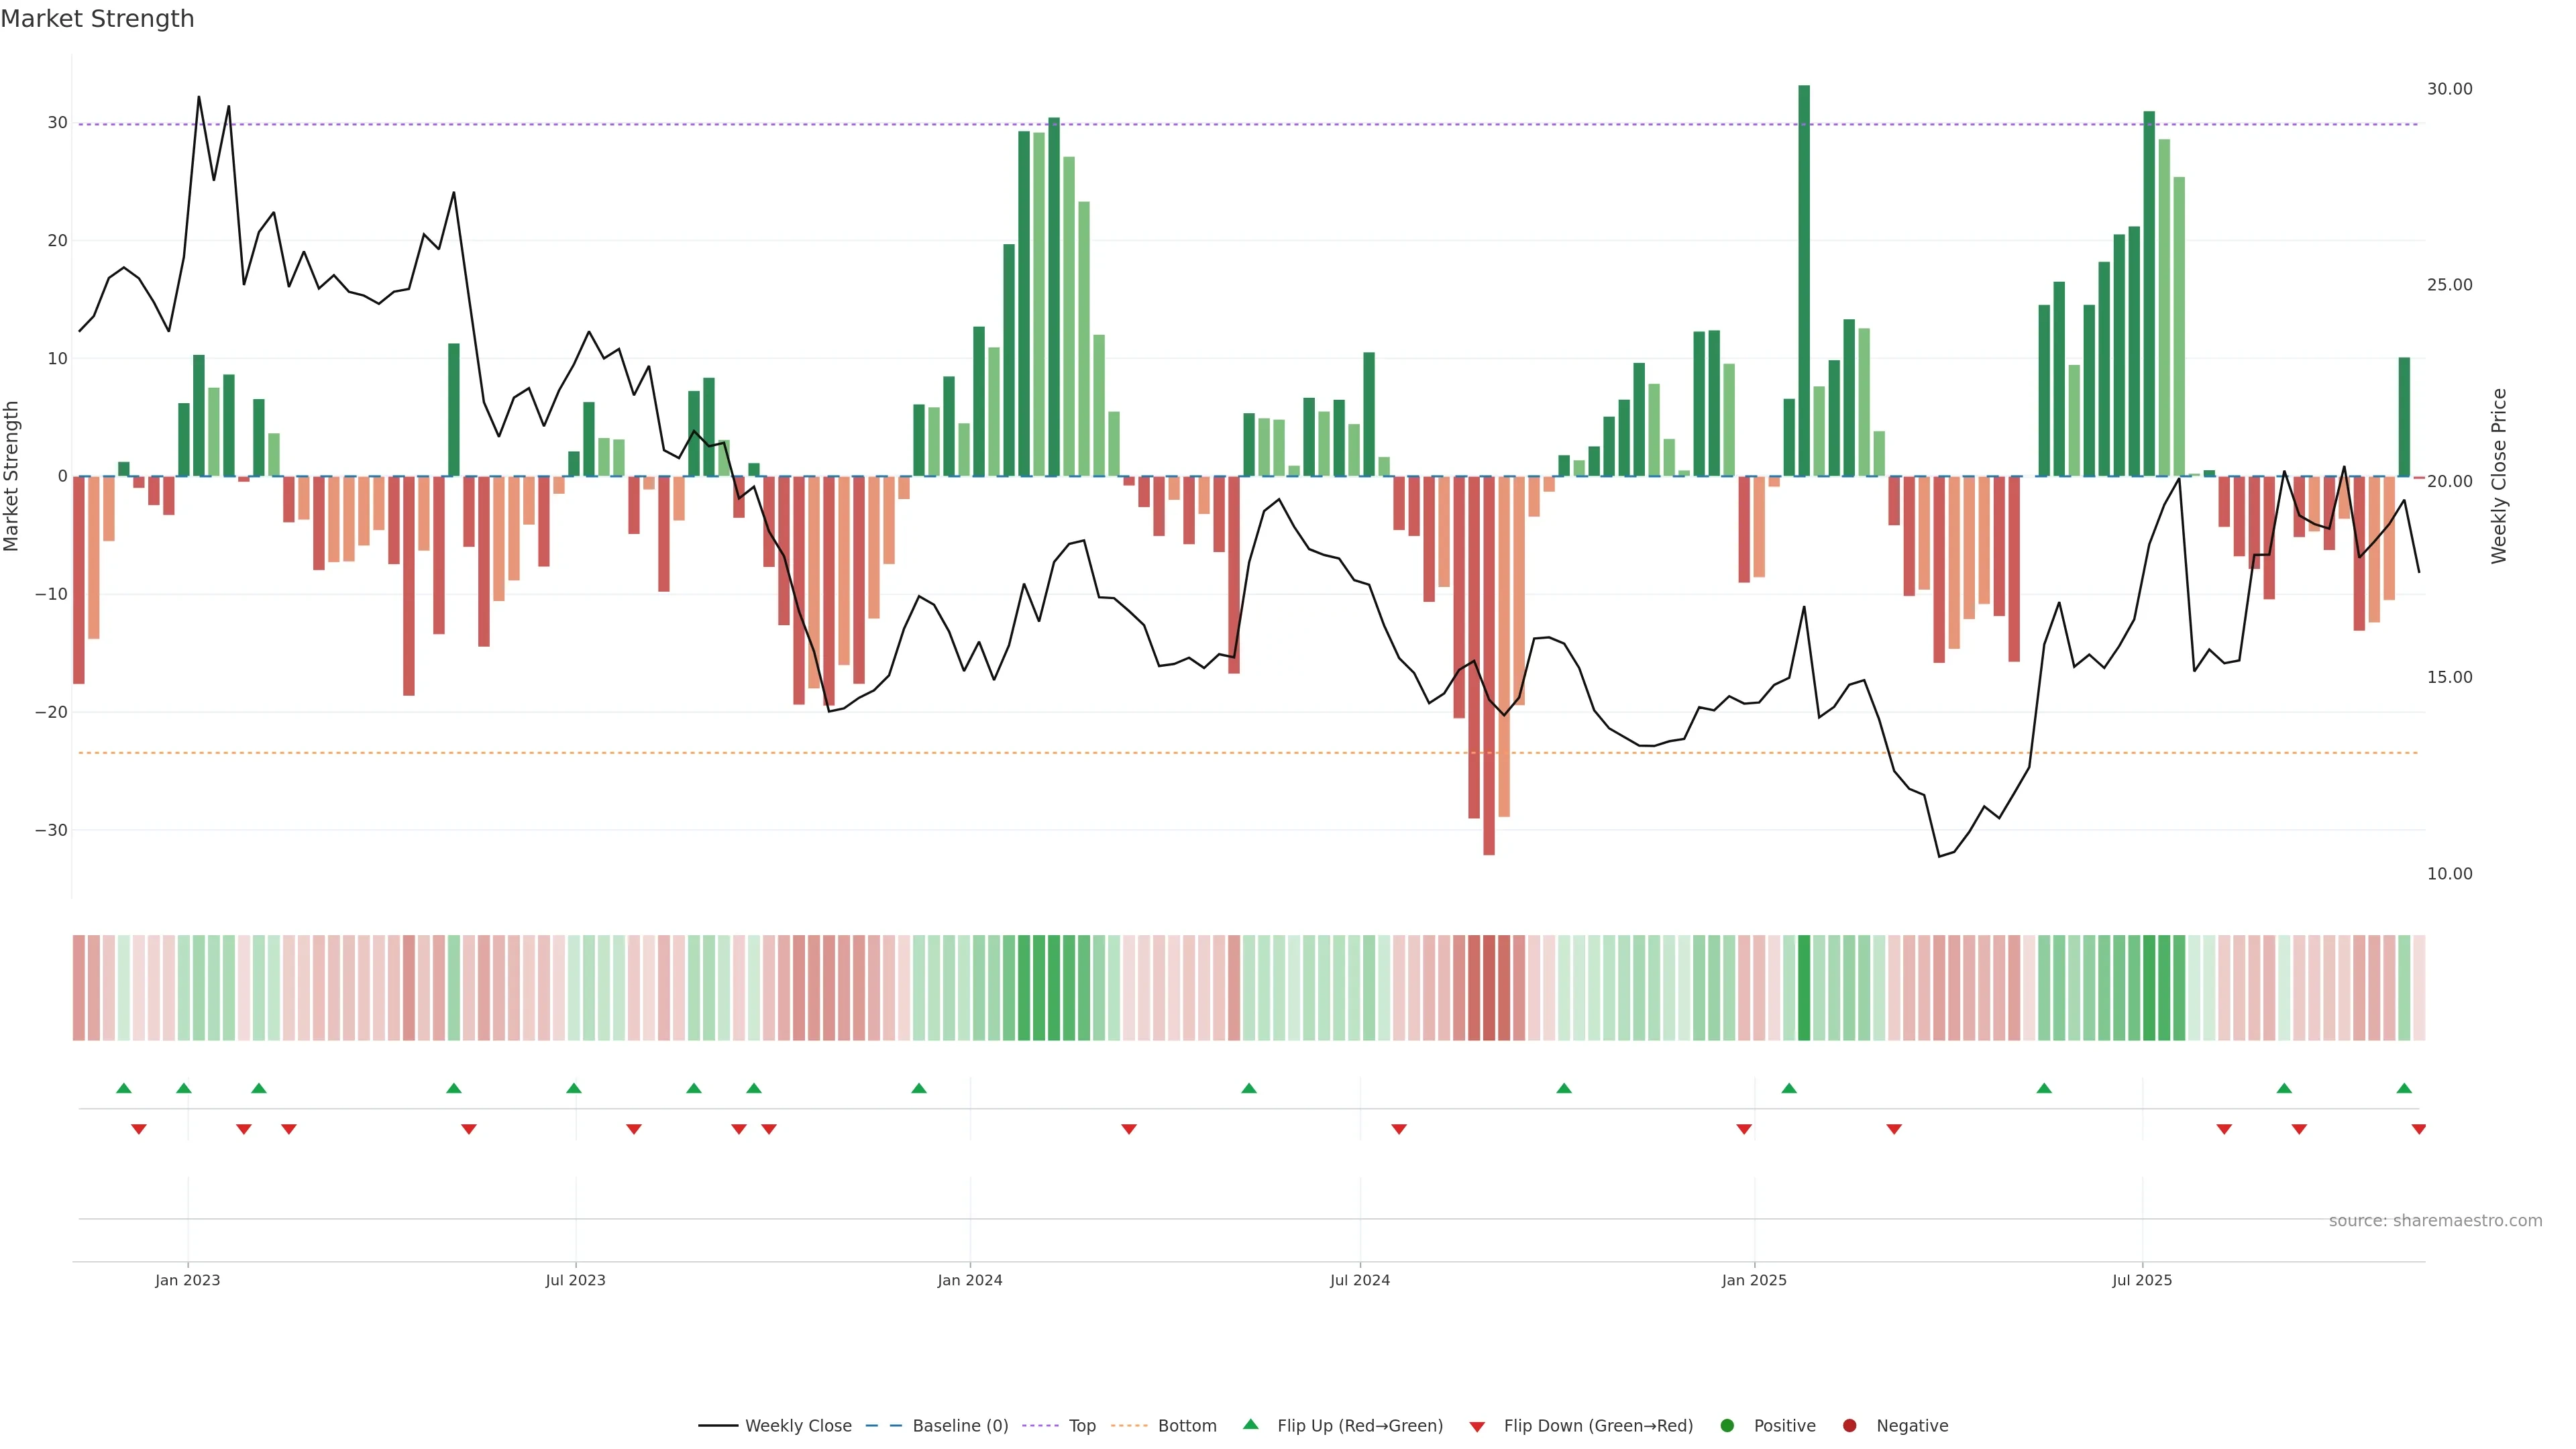Click first green flip-up triangle marker
The image size is (2576, 1449).
pyautogui.click(x=124, y=1088)
